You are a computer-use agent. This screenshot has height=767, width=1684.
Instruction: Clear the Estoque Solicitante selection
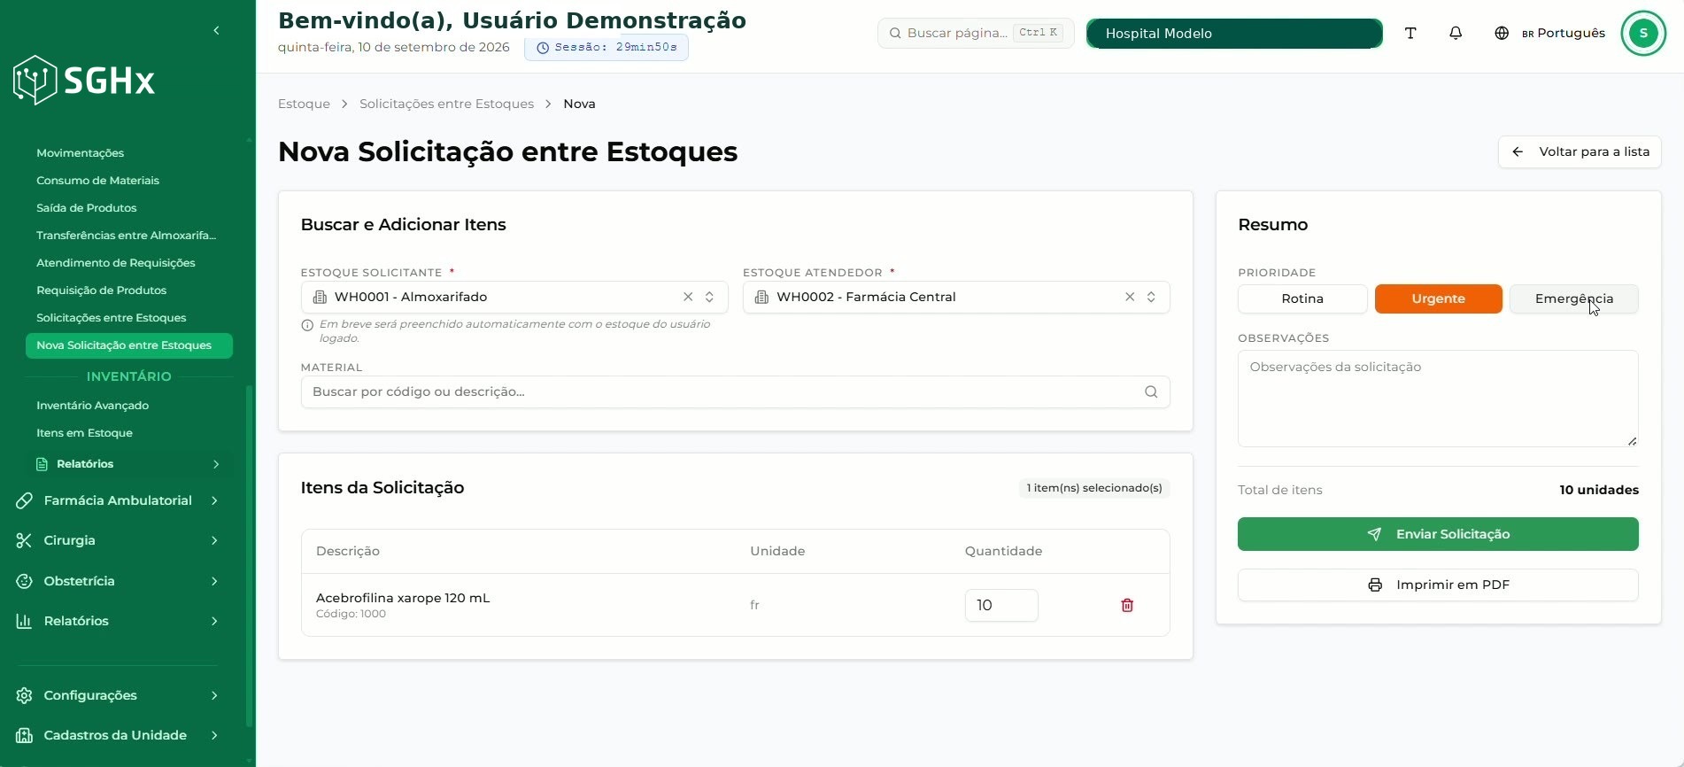click(688, 297)
